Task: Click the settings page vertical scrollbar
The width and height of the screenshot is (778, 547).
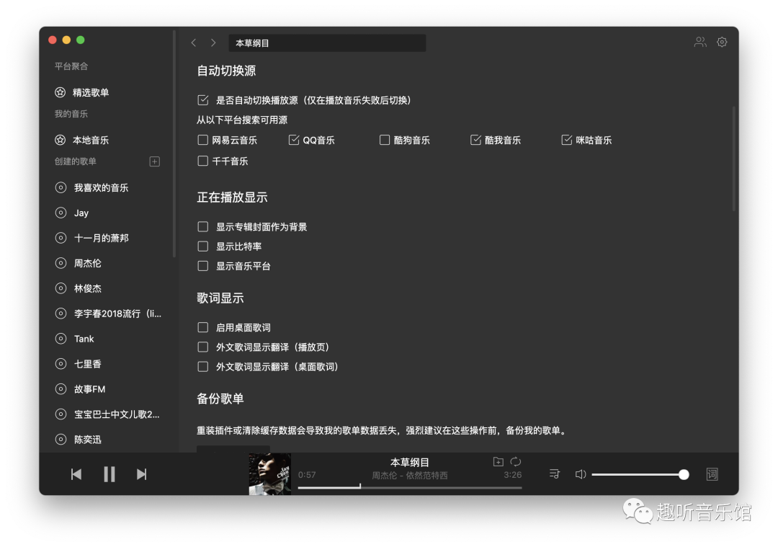Action: pos(734,159)
